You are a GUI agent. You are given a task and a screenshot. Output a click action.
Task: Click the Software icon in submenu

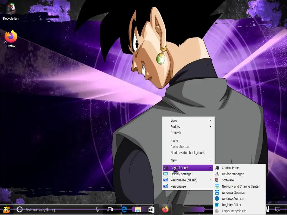click(x=217, y=180)
